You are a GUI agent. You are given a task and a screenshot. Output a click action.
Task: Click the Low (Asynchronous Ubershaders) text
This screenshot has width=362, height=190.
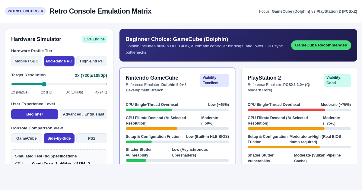click(x=190, y=152)
